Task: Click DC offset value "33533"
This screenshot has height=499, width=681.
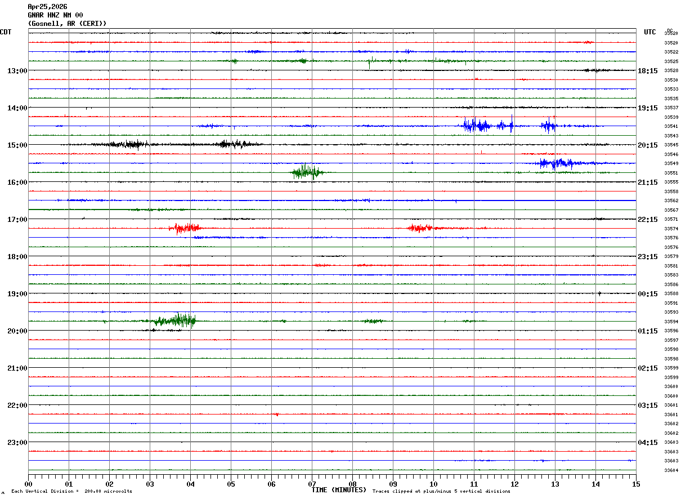Action: (x=671, y=90)
